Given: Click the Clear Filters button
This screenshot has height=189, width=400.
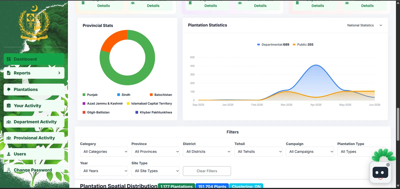Looking at the screenshot, I should click(207, 171).
